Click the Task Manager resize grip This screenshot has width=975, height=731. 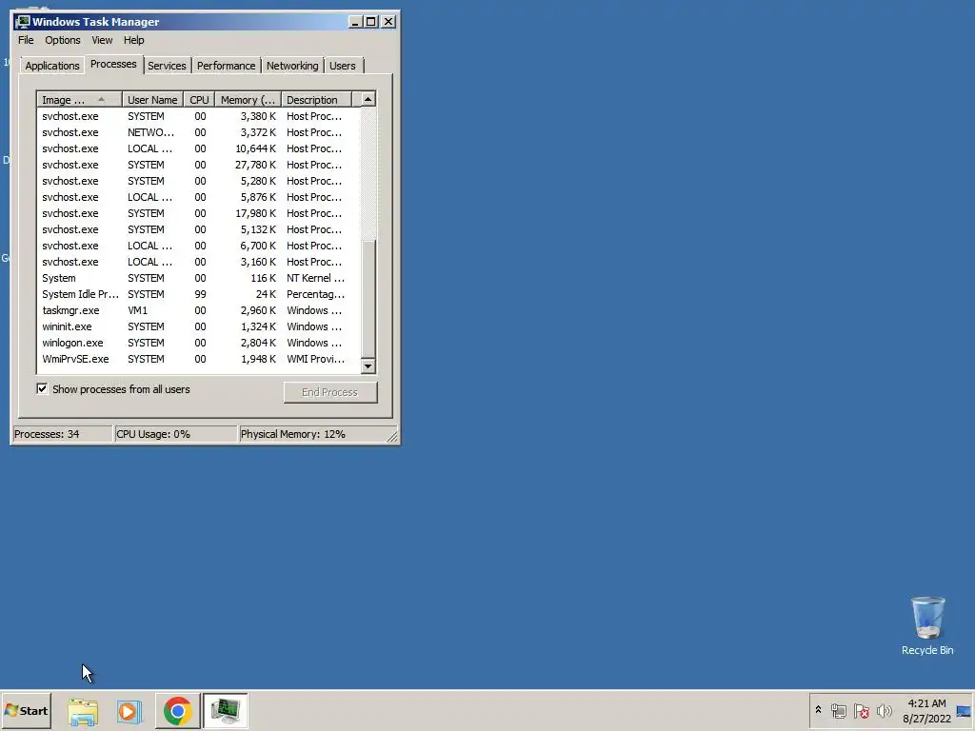[392, 436]
